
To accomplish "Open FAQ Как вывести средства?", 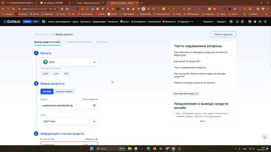I will click(x=187, y=61).
